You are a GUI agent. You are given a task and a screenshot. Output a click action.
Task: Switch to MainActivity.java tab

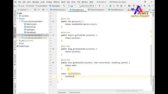59,10
